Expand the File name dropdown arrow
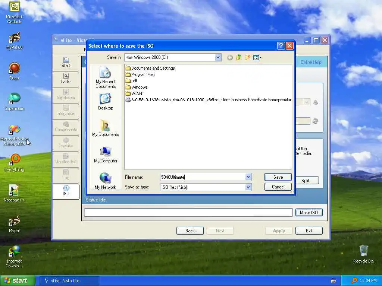The width and height of the screenshot is (382, 286). pos(248,177)
